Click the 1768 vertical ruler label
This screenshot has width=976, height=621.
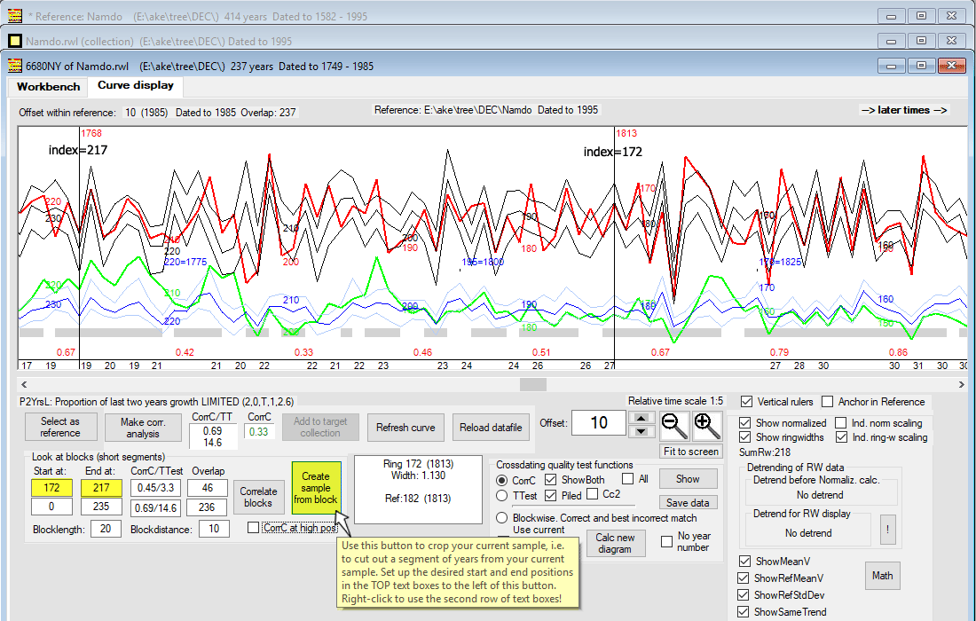pos(91,133)
